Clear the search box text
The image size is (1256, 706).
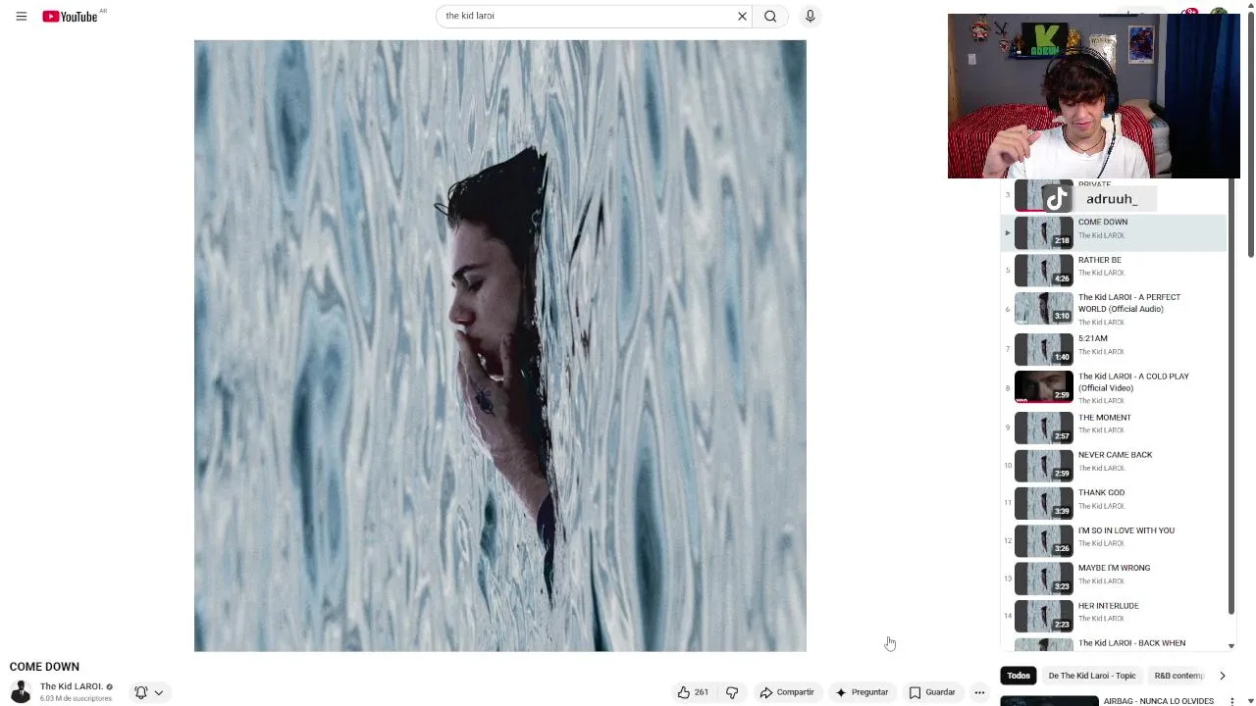pos(742,16)
